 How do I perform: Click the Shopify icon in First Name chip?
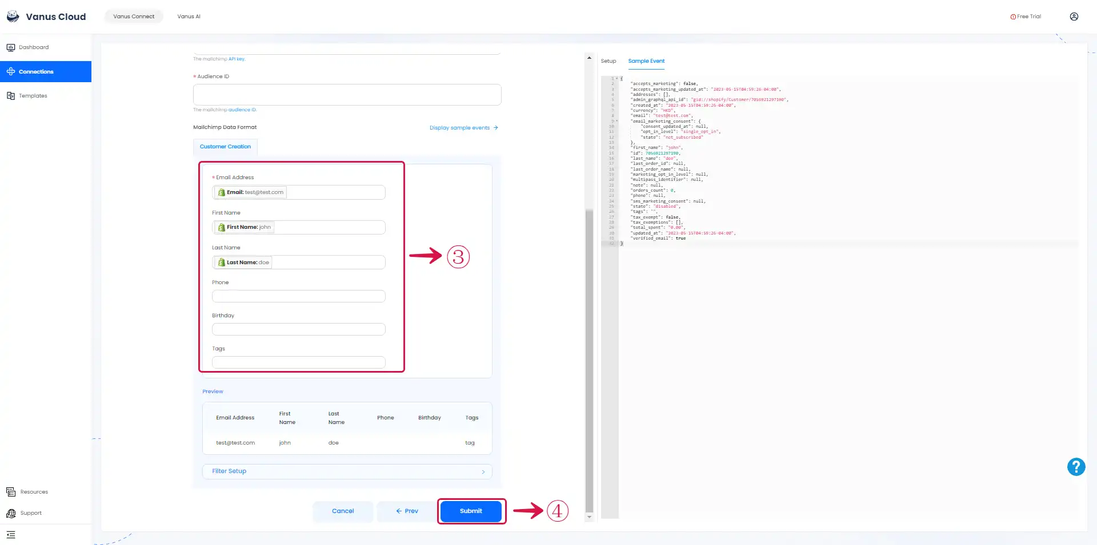tap(222, 227)
